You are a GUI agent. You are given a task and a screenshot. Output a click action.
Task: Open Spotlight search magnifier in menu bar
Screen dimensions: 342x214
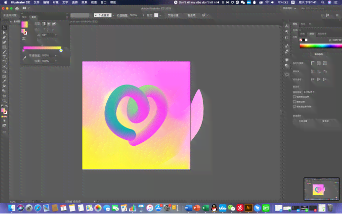point(323,2)
